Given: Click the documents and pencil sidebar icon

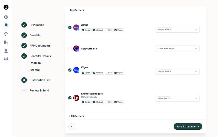Looking at the screenshot, I should 6,42.
